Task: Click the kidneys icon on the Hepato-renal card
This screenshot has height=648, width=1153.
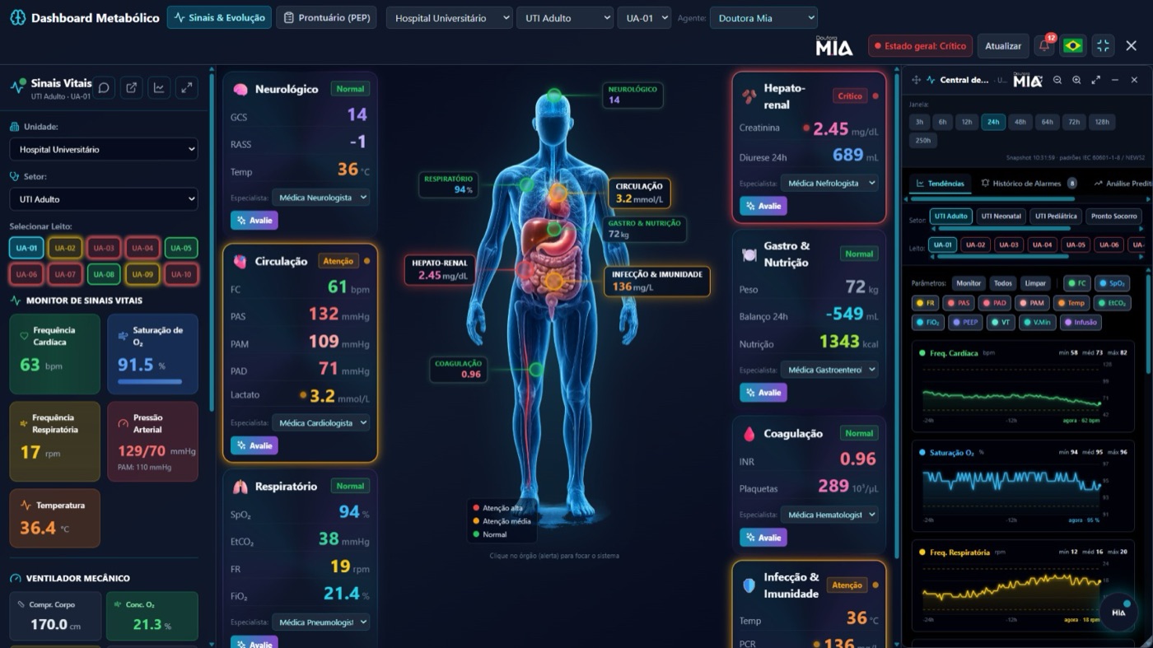Action: 749,96
